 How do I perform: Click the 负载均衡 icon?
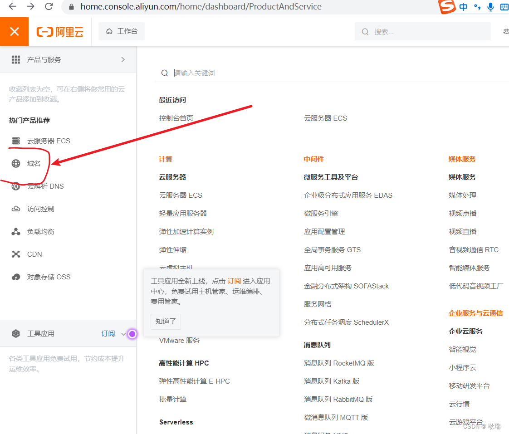coord(16,232)
